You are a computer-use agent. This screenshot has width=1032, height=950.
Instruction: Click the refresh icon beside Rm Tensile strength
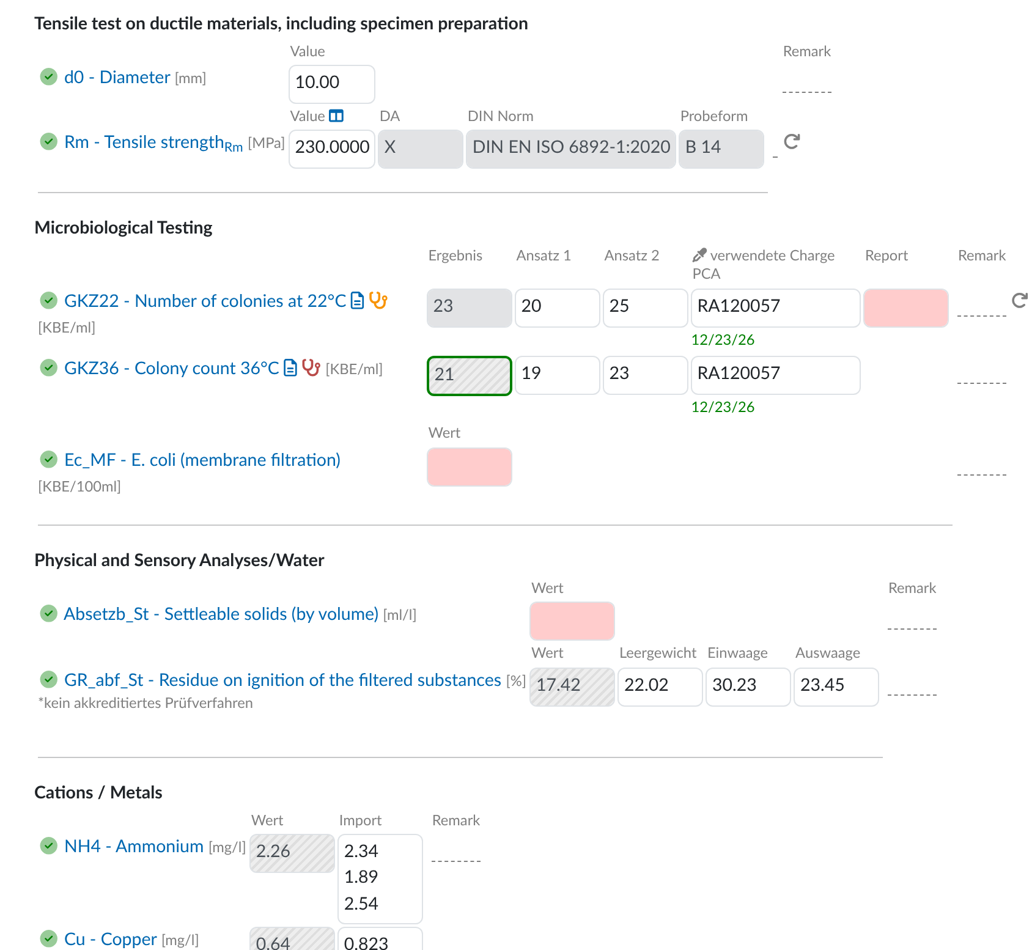(792, 142)
